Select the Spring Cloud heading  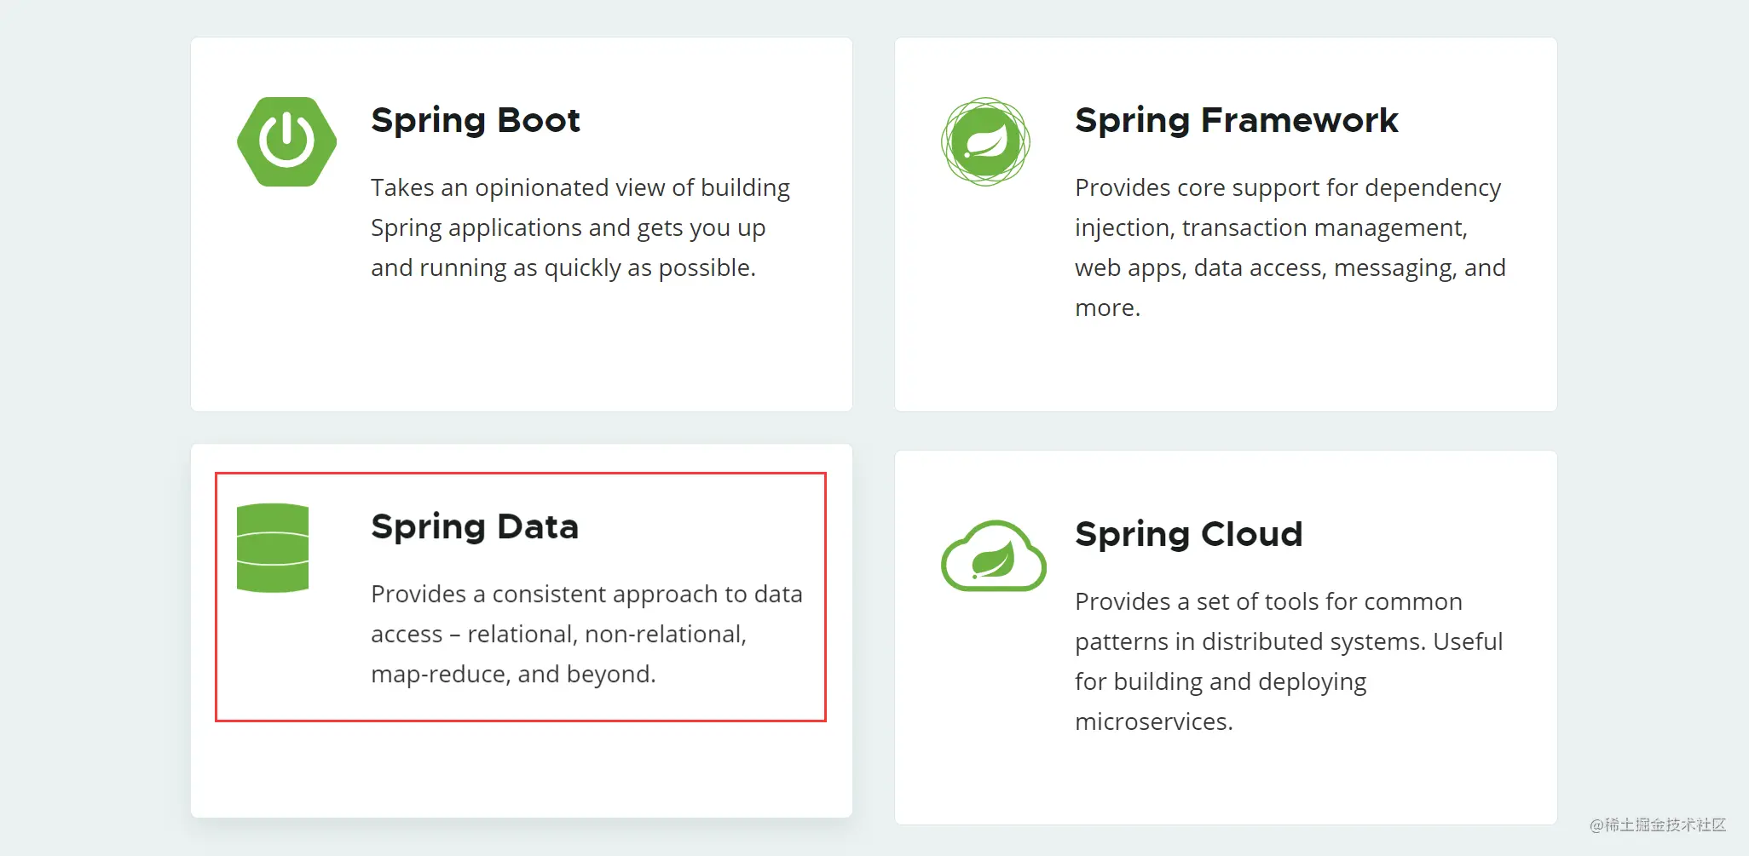pos(1189,535)
